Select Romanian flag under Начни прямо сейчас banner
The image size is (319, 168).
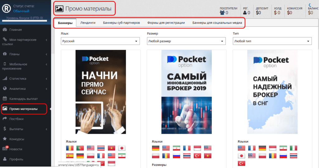point(70,148)
